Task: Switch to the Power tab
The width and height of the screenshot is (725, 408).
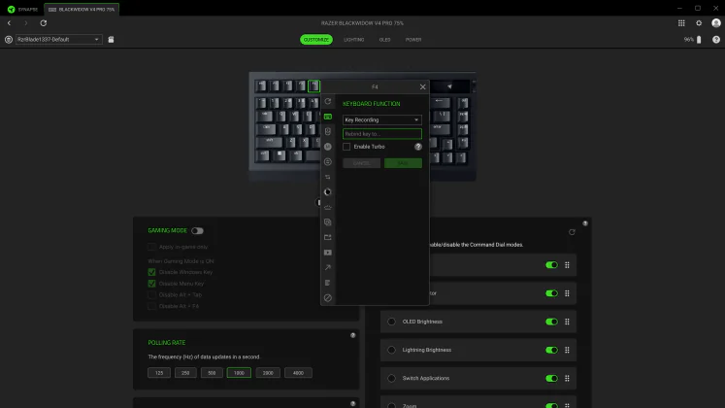Action: (413, 39)
